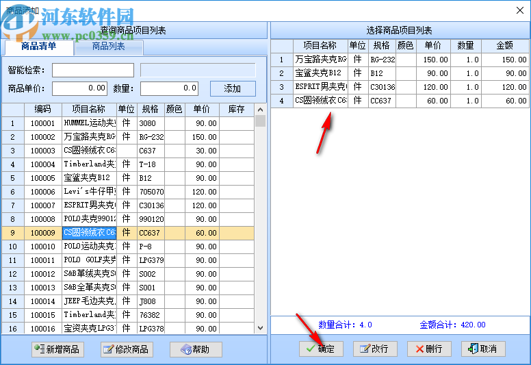The image size is (531, 365).
Task: Click the 金额 column header
Action: (x=504, y=46)
